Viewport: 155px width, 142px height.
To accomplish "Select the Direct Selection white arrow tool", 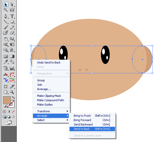I will (x=12, y=5).
